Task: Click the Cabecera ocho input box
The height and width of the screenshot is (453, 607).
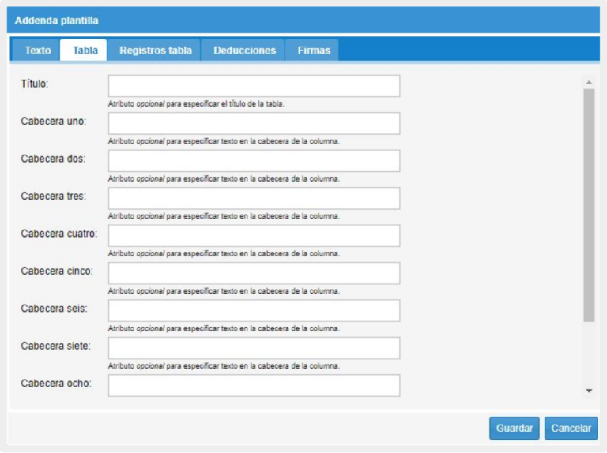Action: click(x=254, y=385)
